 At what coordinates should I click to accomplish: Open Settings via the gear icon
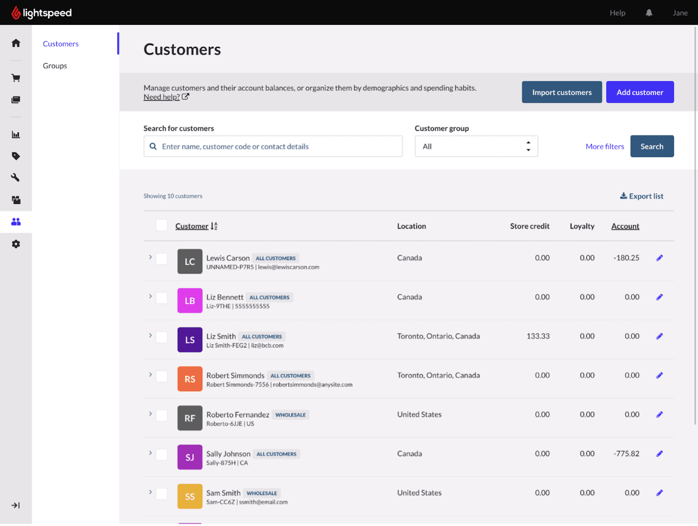16,243
